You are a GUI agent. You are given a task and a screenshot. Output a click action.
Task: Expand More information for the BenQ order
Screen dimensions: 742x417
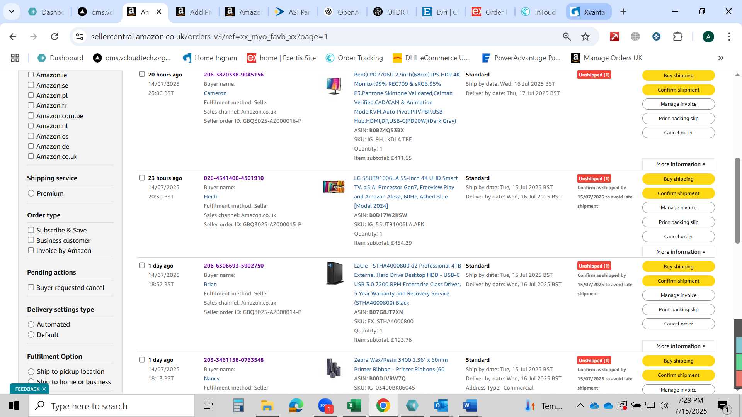tap(678, 164)
